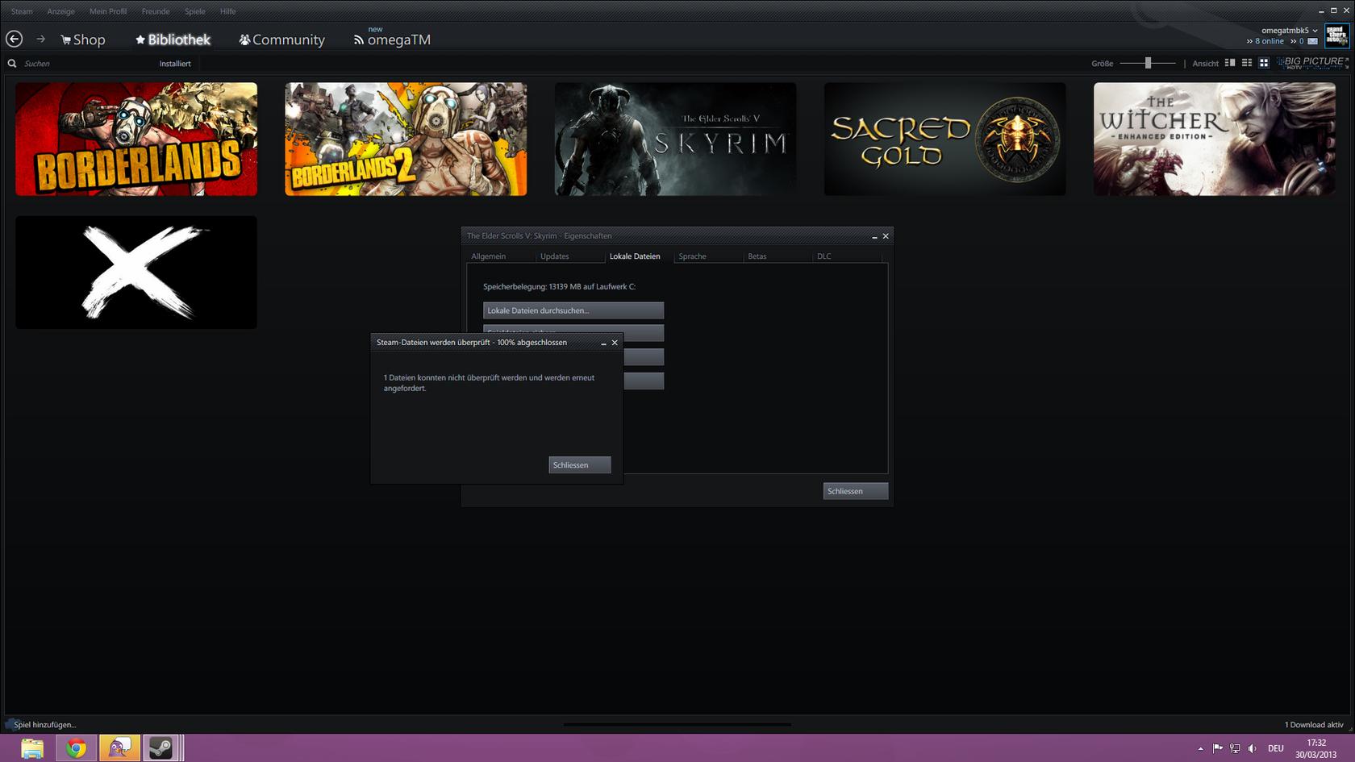Select the Sacred Gold game tile
Viewport: 1355px width, 762px height.
coord(944,139)
